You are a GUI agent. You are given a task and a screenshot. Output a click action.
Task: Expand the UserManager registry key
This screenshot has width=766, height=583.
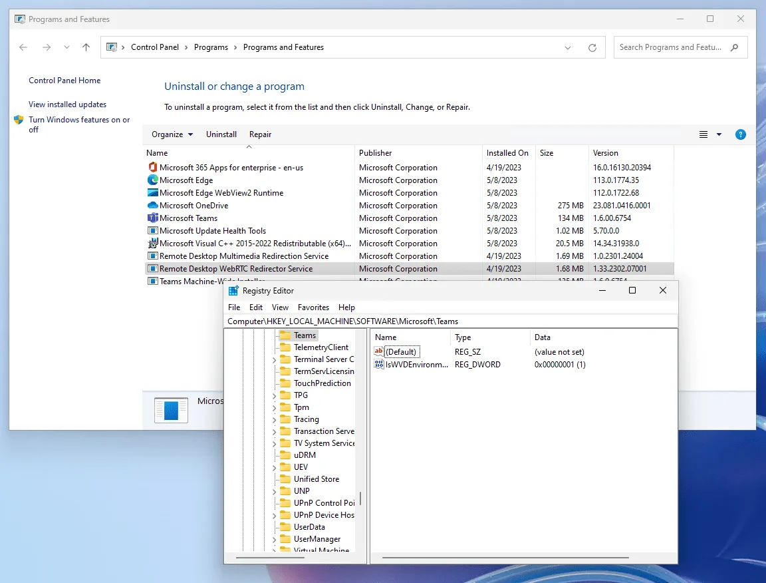275,540
